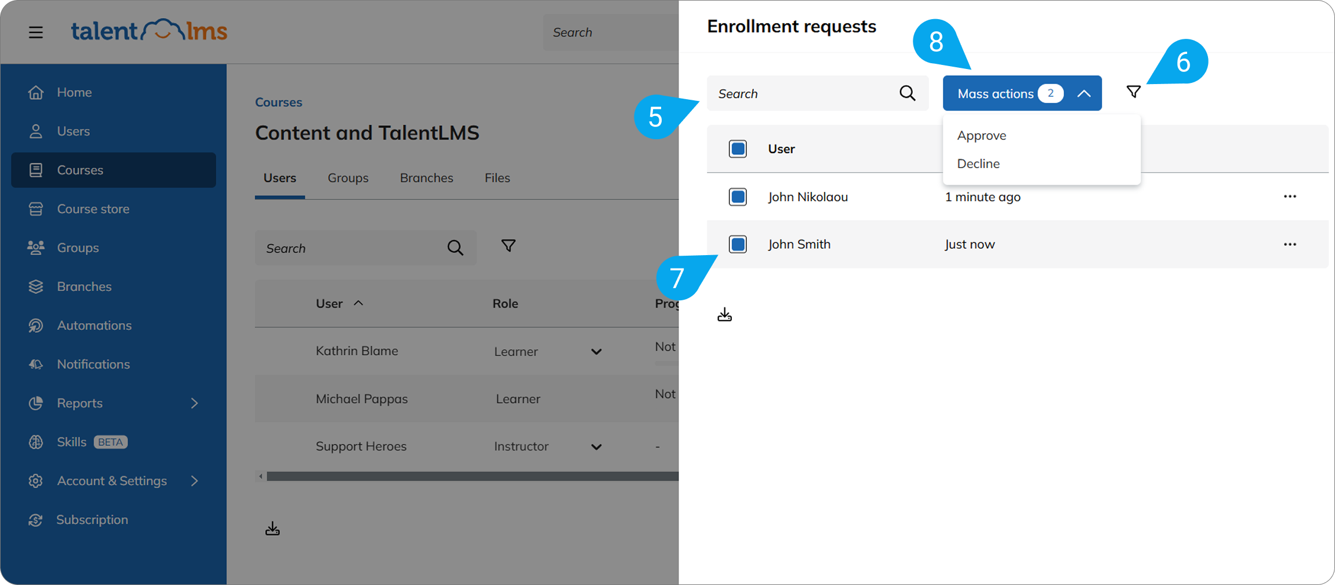This screenshot has width=1335, height=585.
Task: Choose Decline from Mass actions menu
Action: (x=978, y=163)
